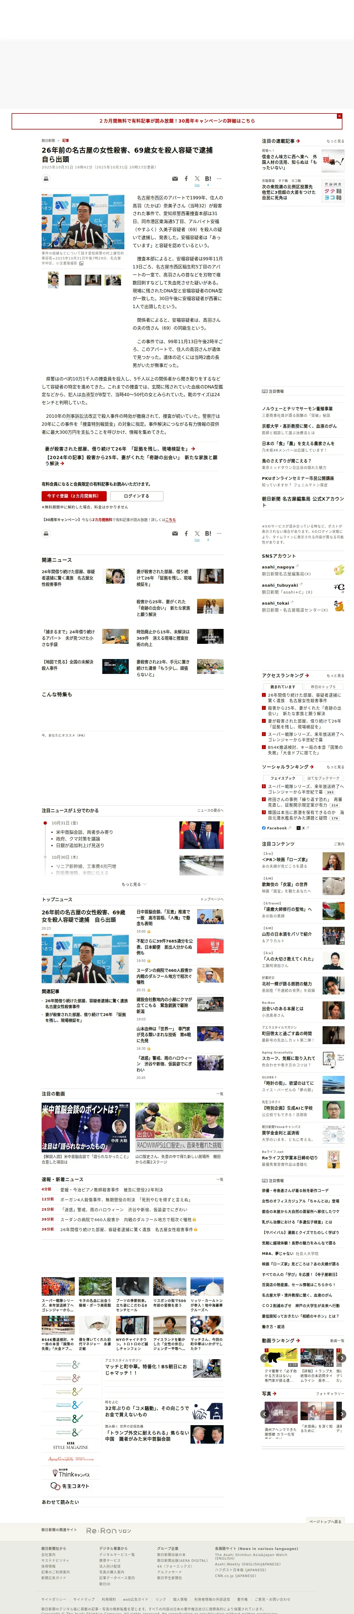Go back in 写真 carousel with left arrow
Image resolution: width=354 pixels, height=1614 pixels.
[265, 1414]
